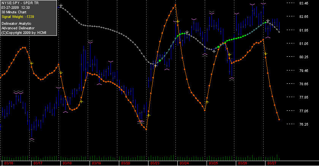Click the last orange point at line's end
The image size is (319, 166).
tap(279, 120)
